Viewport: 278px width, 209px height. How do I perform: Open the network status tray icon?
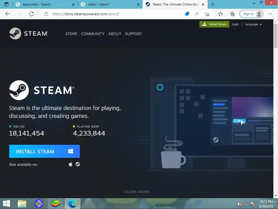point(246,204)
